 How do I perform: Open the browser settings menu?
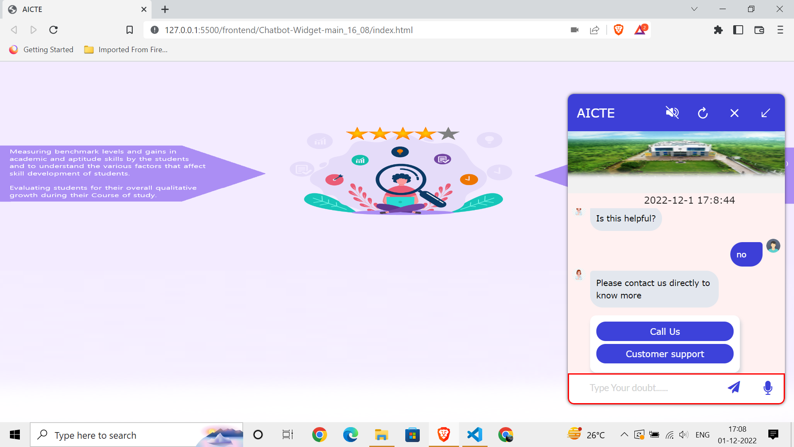tap(780, 30)
